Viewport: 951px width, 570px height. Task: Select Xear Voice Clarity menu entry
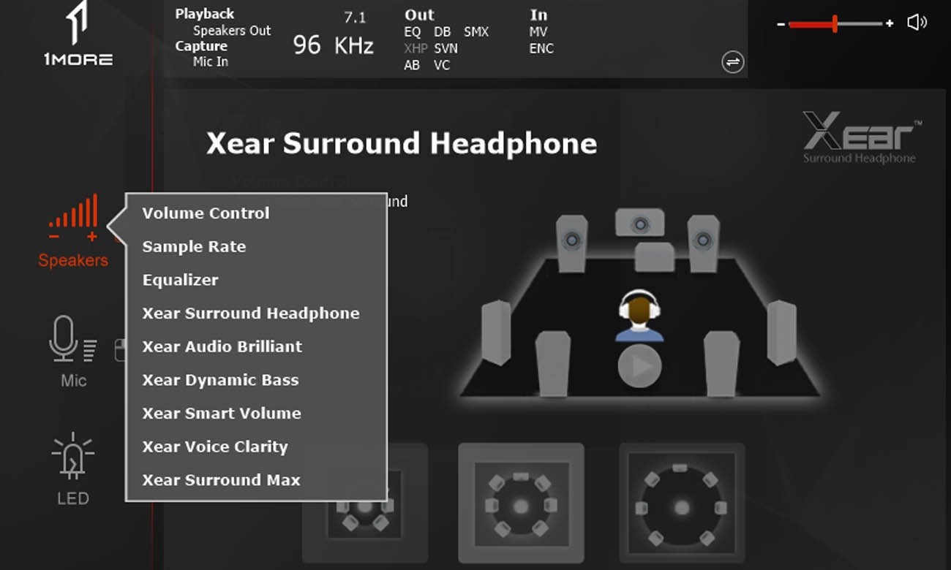pyautogui.click(x=215, y=446)
